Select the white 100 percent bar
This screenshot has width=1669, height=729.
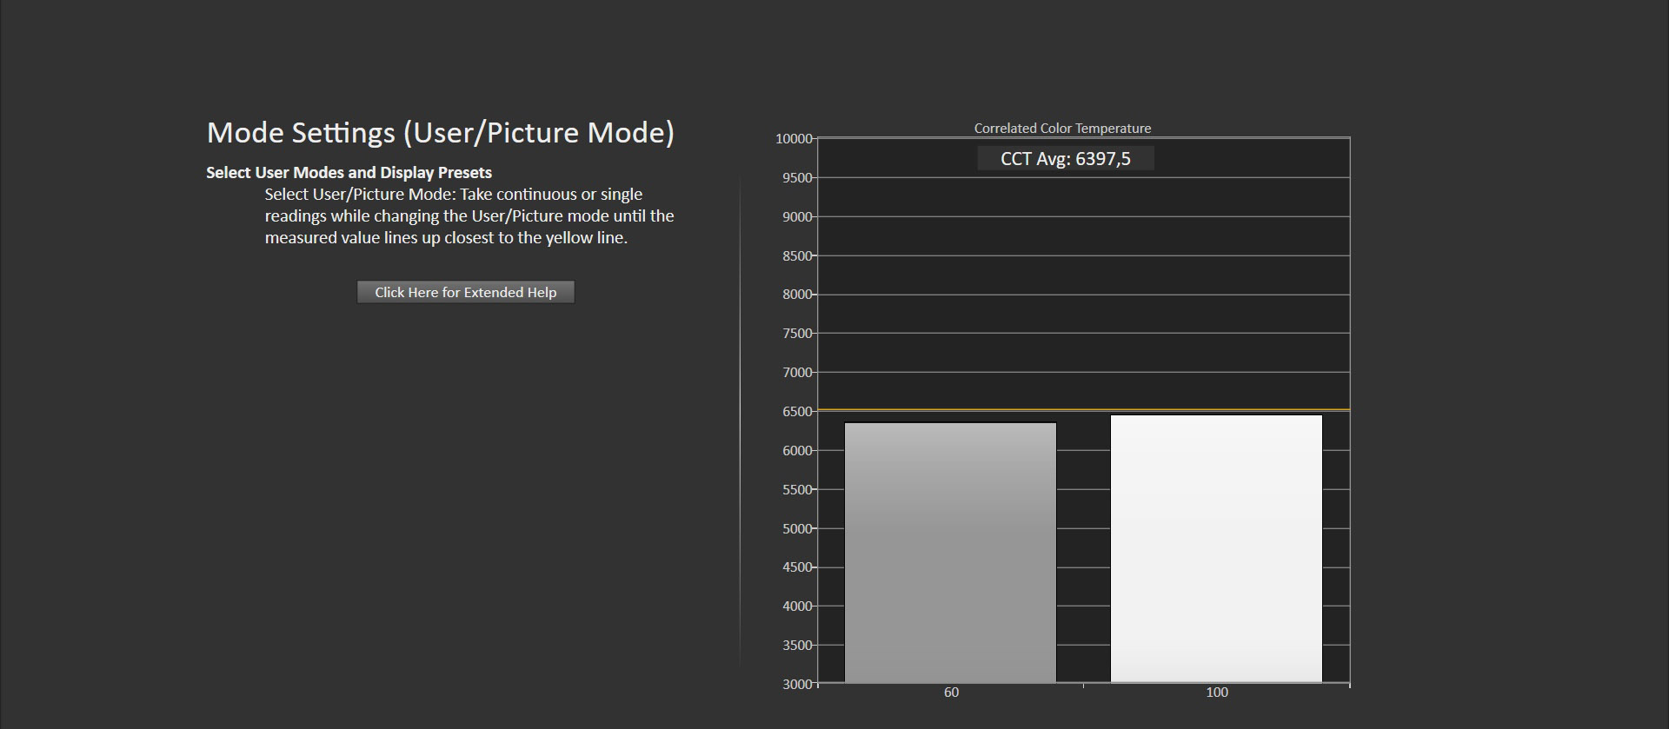pyautogui.click(x=1216, y=547)
